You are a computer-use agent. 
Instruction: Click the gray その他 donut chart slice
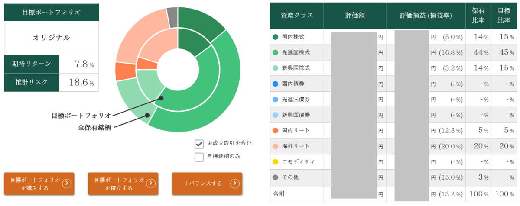(x=172, y=17)
